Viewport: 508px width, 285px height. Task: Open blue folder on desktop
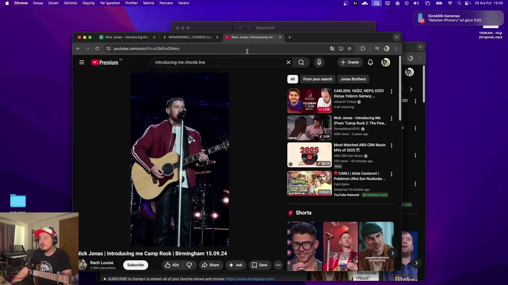(x=18, y=201)
